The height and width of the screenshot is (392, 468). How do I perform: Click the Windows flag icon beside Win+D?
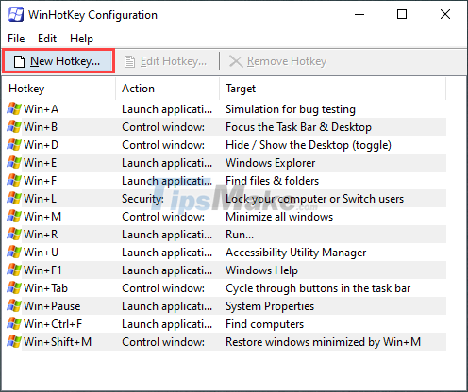point(14,145)
